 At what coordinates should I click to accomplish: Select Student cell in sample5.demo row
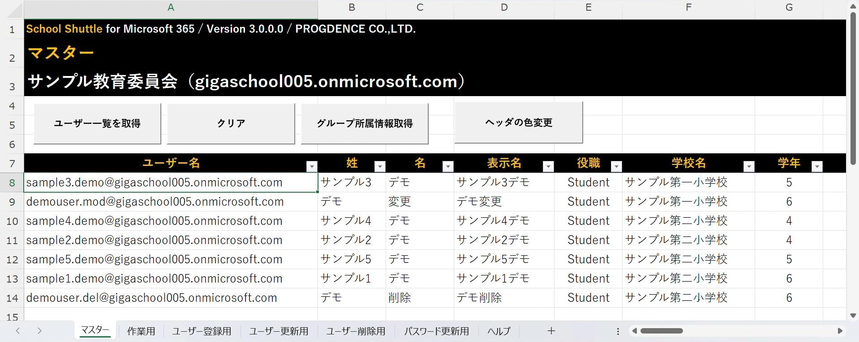(x=588, y=259)
